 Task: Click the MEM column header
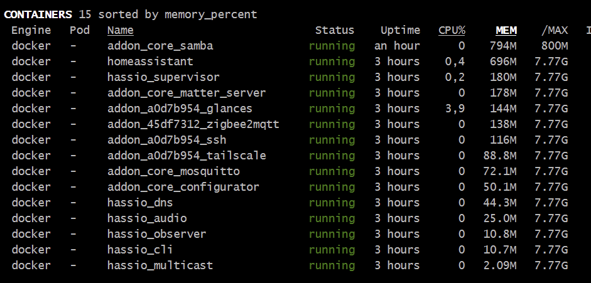(506, 30)
